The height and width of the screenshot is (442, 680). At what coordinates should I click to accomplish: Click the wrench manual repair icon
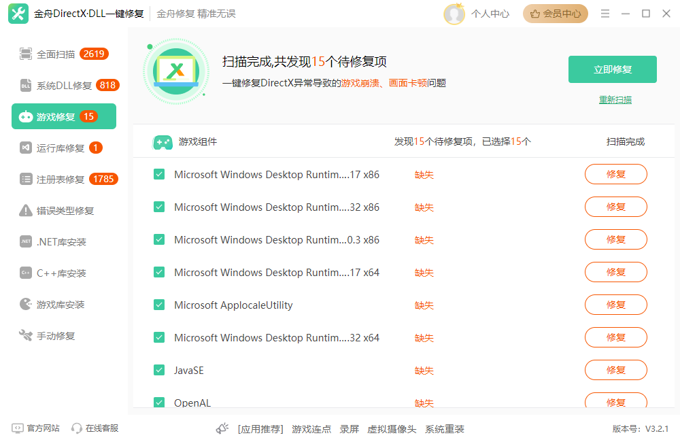coord(26,335)
